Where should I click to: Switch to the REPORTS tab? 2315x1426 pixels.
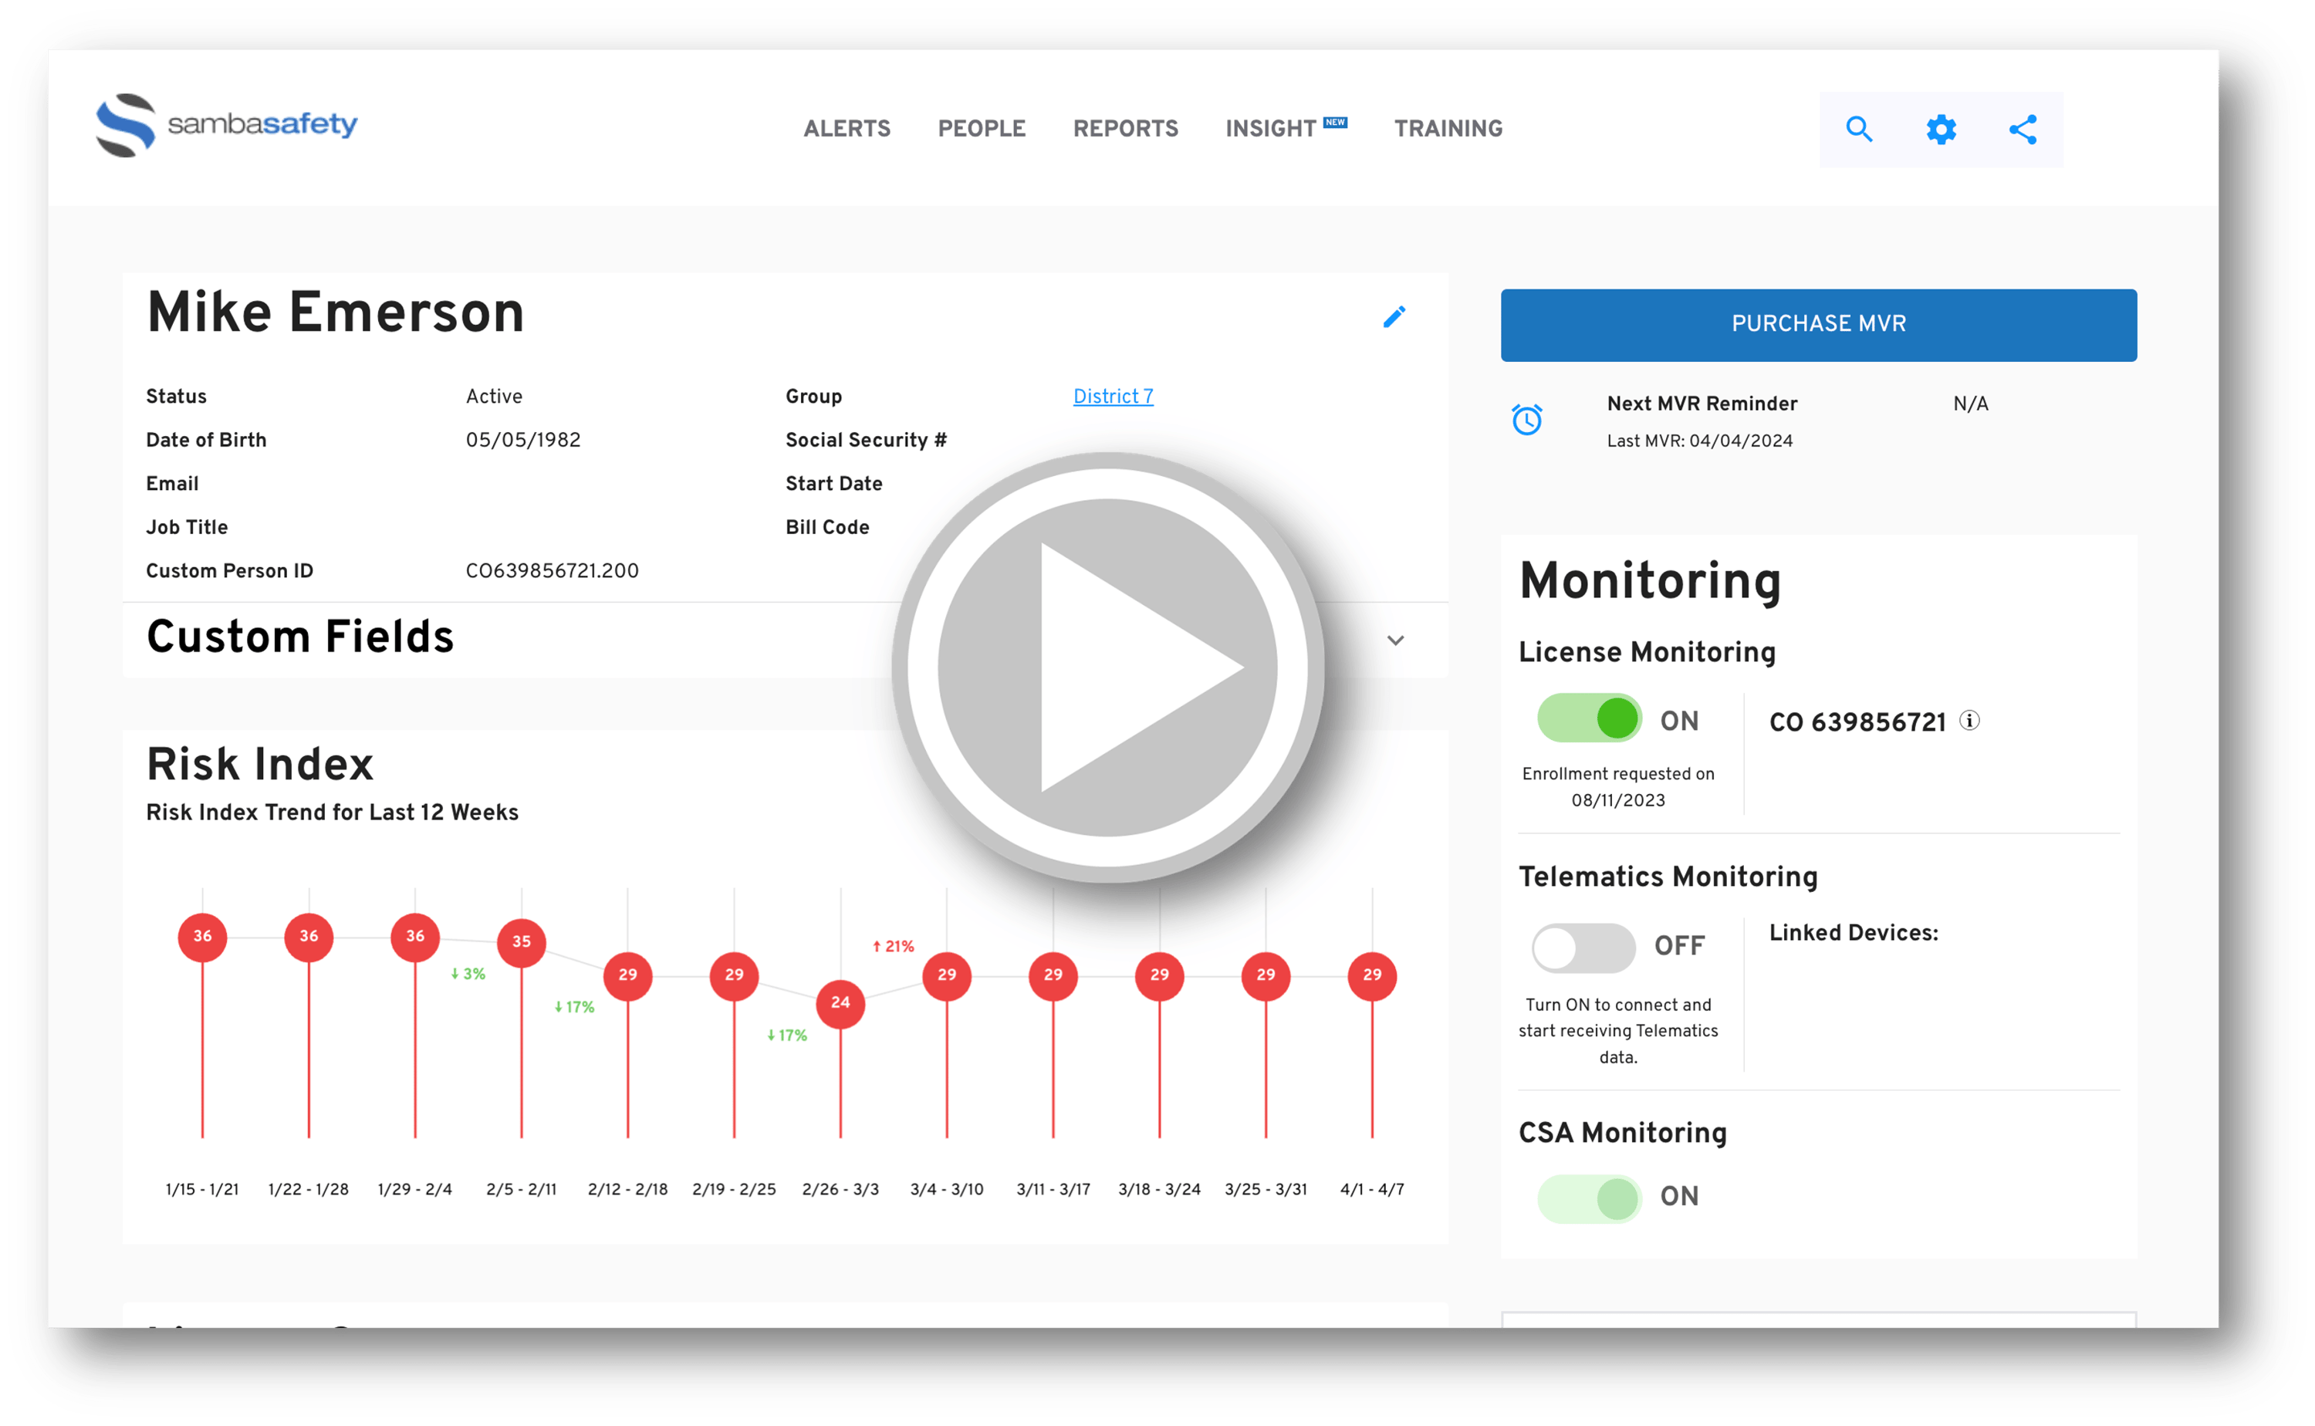pyautogui.click(x=1125, y=128)
